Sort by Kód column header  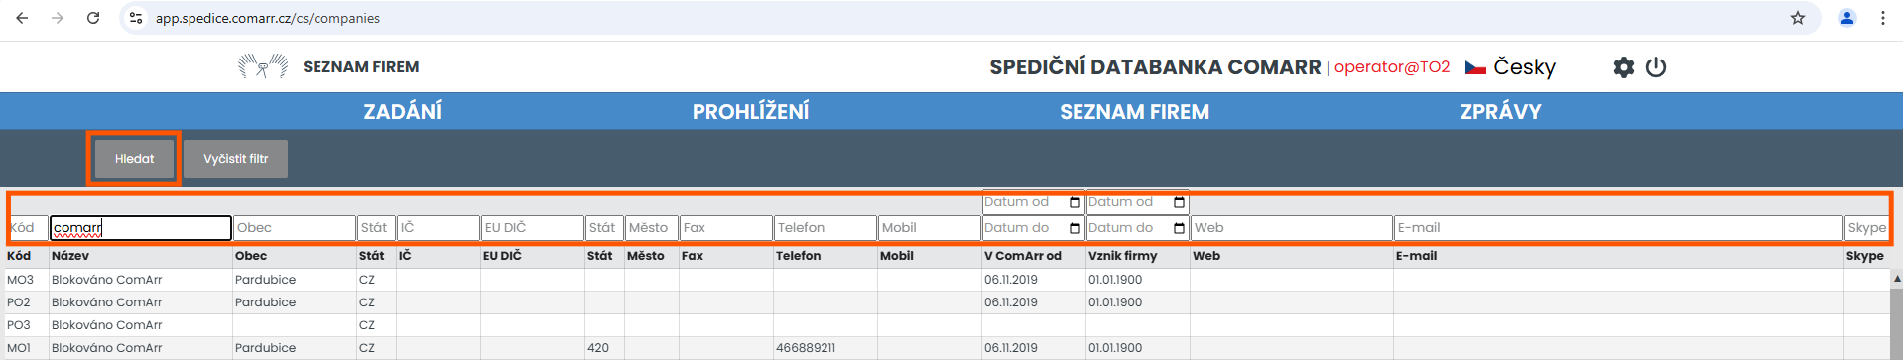[x=19, y=256]
